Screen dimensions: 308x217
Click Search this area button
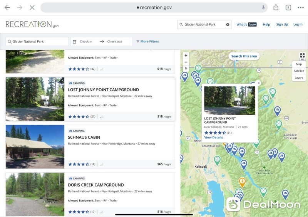tap(244, 56)
